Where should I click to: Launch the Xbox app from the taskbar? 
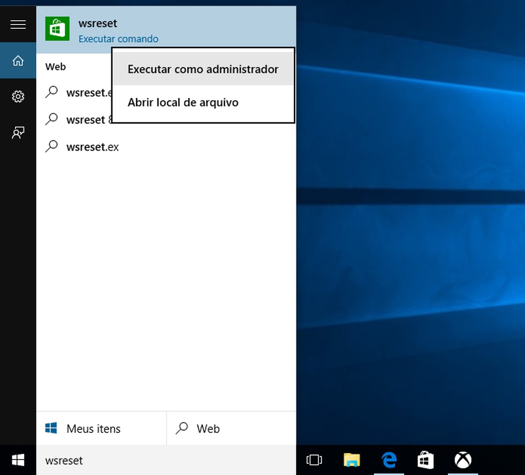[463, 460]
